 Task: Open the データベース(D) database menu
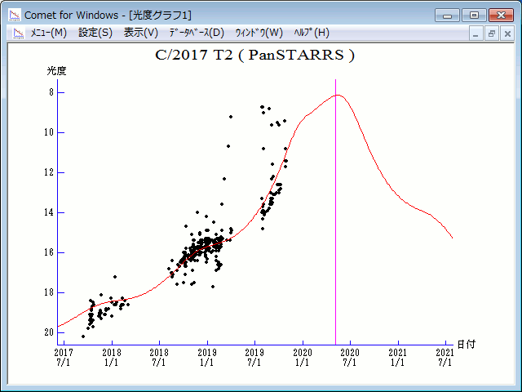tap(196, 33)
